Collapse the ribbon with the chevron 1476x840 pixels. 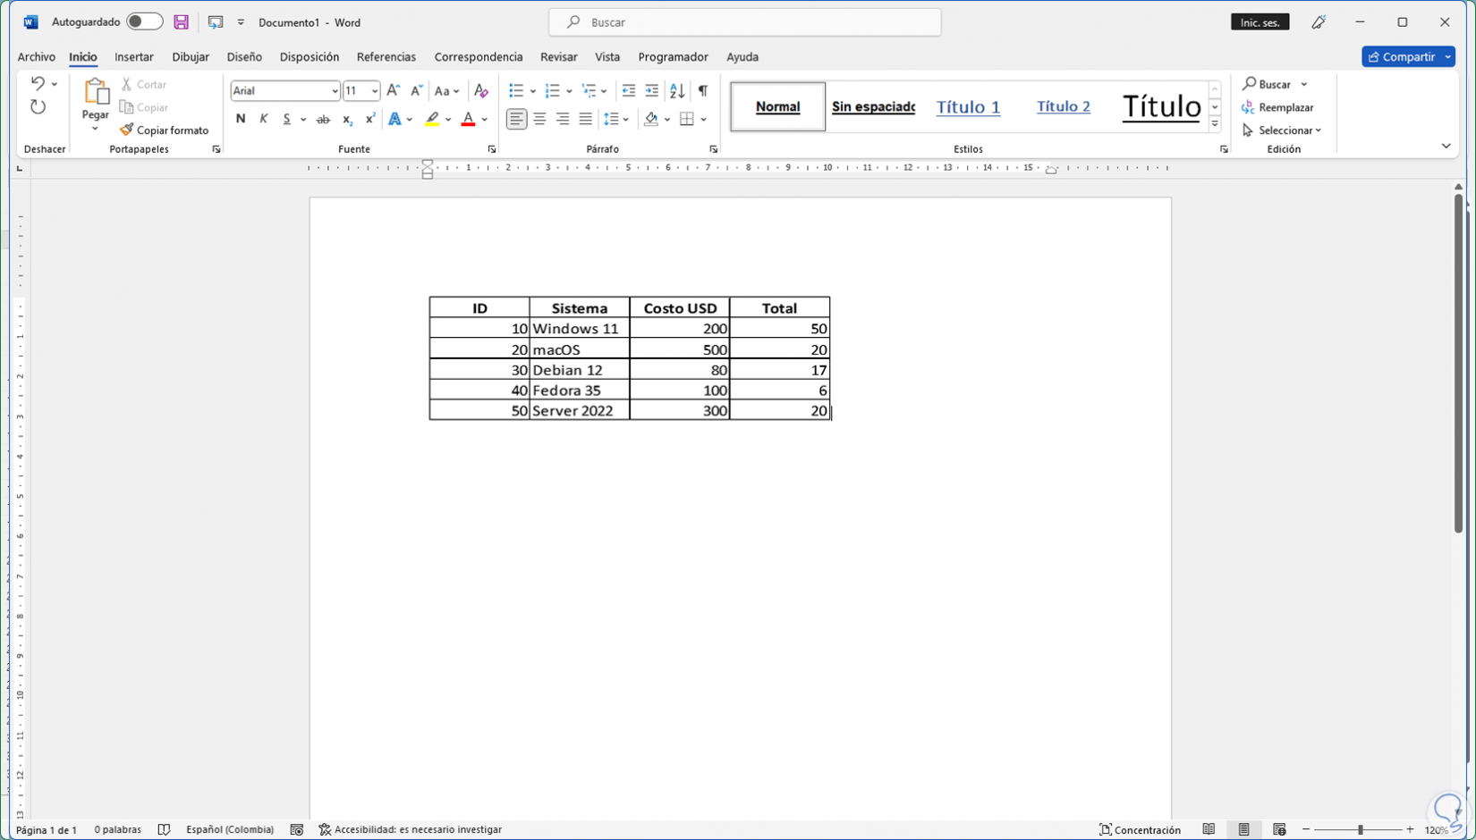1446,147
